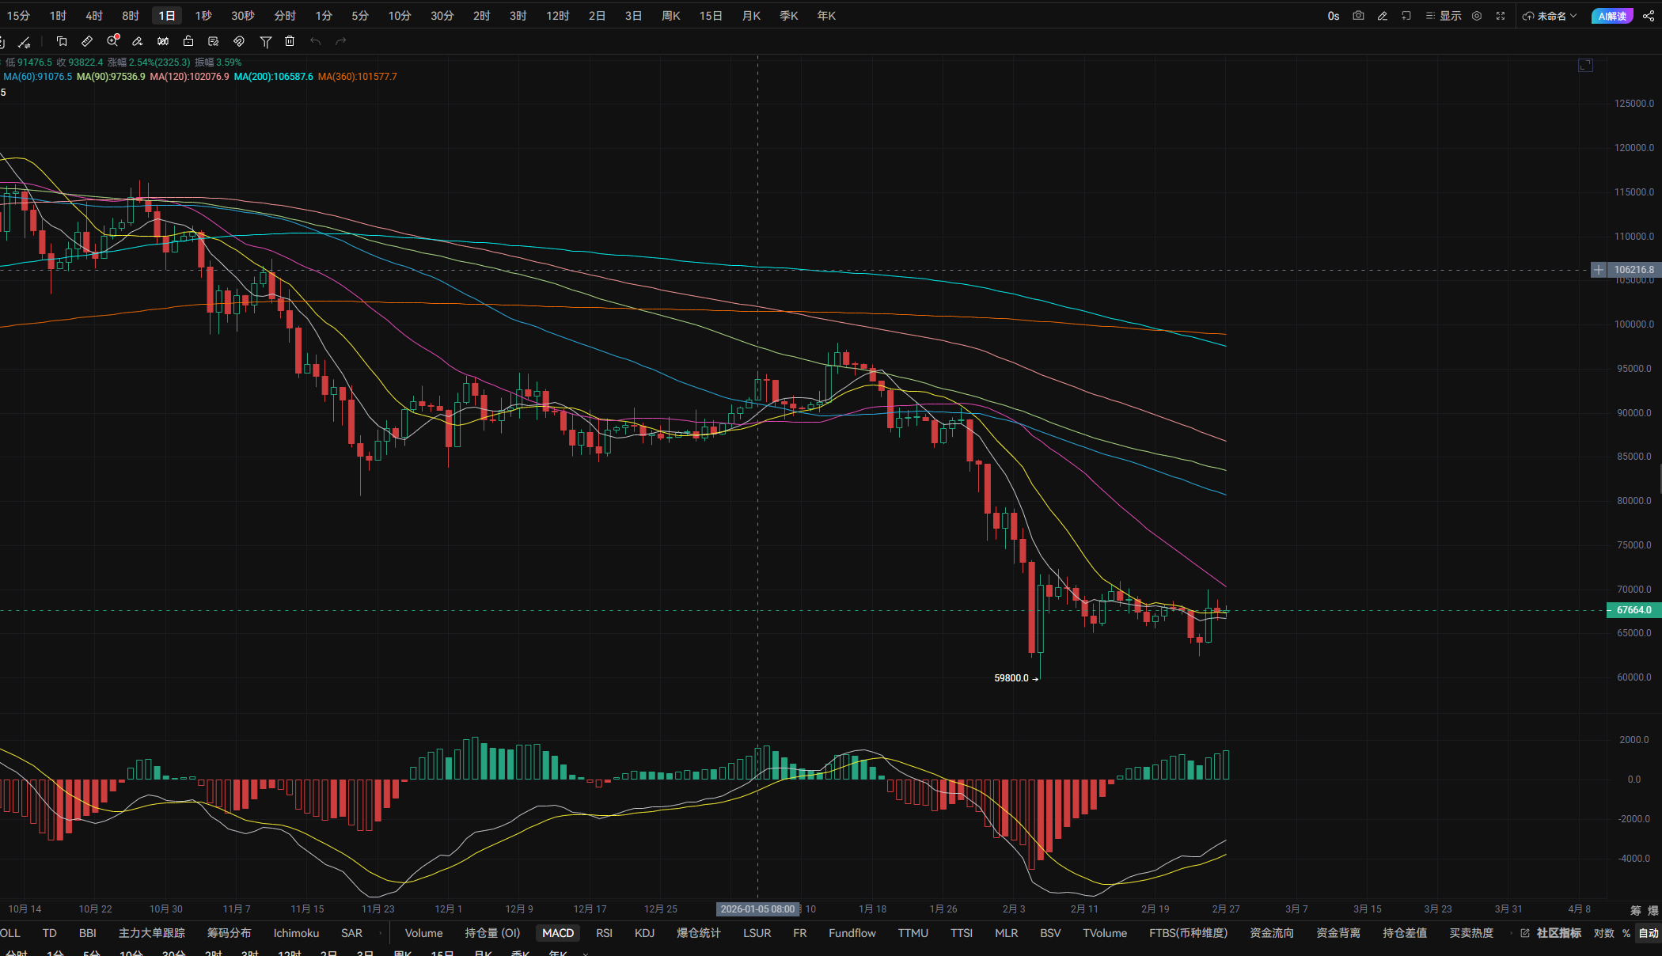Click the trash delete drawings icon

point(290,41)
